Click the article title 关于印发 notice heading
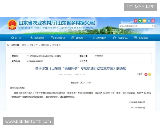Screen dimensions: 160x128 coord(81,68)
